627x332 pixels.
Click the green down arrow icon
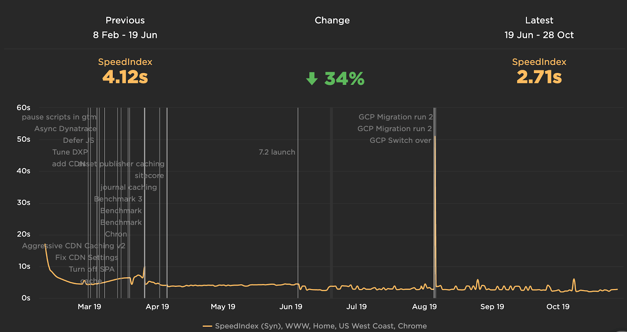coord(312,79)
